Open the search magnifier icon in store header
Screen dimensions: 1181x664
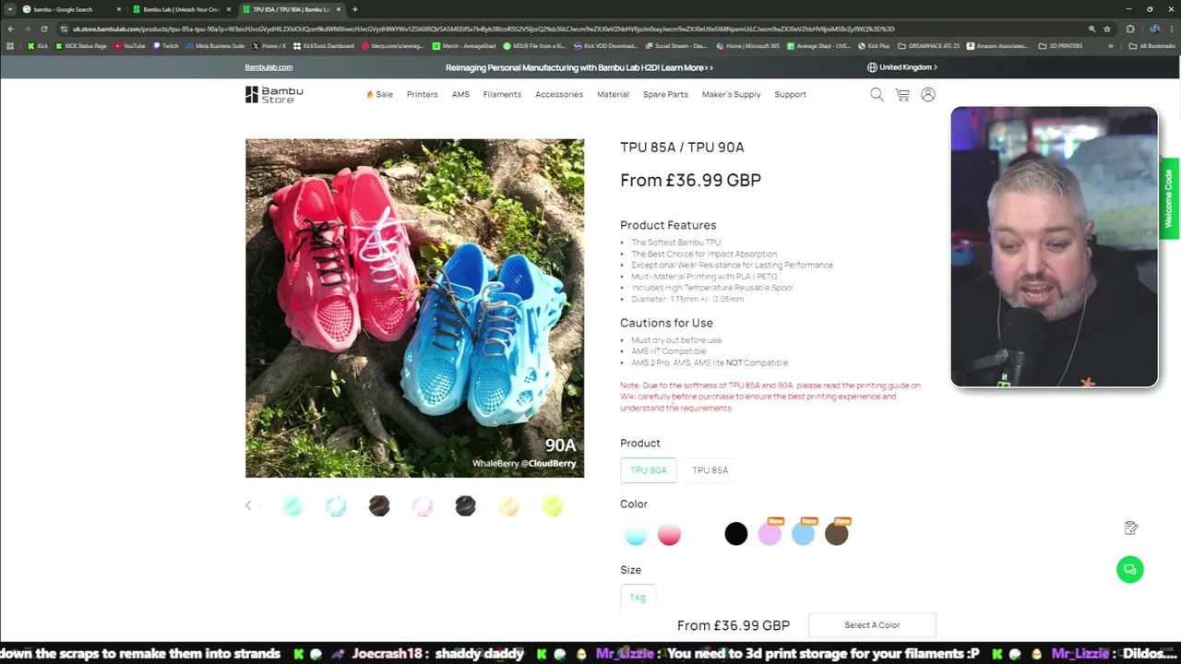(x=877, y=94)
